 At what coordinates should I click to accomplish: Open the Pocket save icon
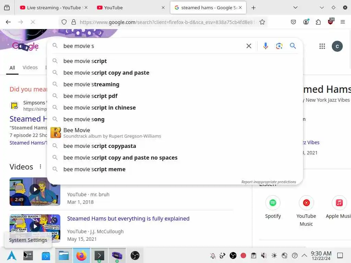click(293, 22)
